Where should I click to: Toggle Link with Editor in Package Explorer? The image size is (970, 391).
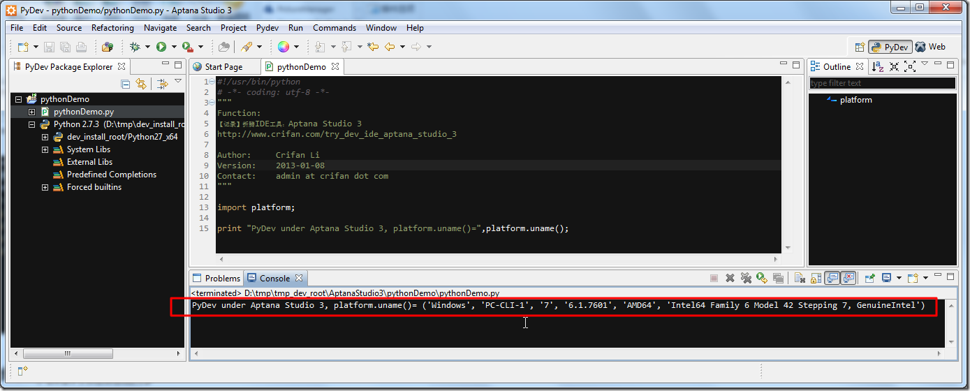click(x=141, y=84)
